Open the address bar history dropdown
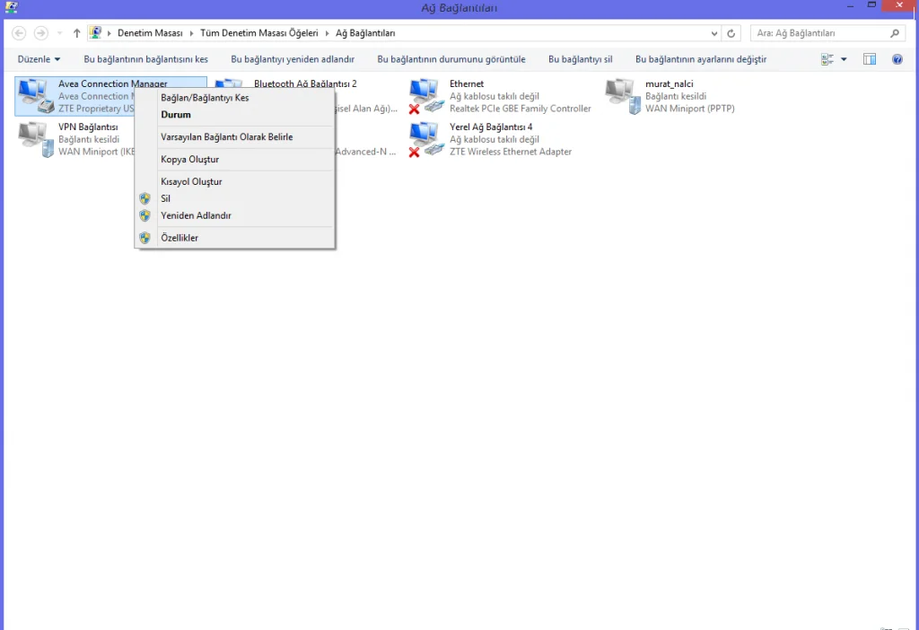The width and height of the screenshot is (919, 630). (714, 33)
